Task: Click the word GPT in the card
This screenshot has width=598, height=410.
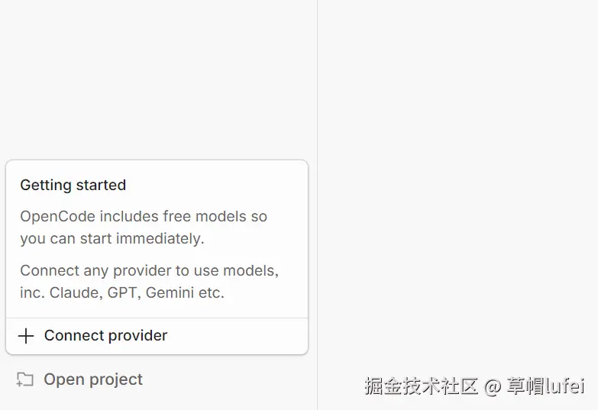Action: (x=122, y=292)
